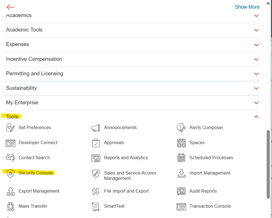Click the Approvals clipboard icon
Screen dimensions: 272x218
click(x=96, y=143)
